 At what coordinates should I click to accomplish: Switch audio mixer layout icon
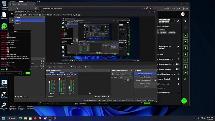tap(96, 97)
